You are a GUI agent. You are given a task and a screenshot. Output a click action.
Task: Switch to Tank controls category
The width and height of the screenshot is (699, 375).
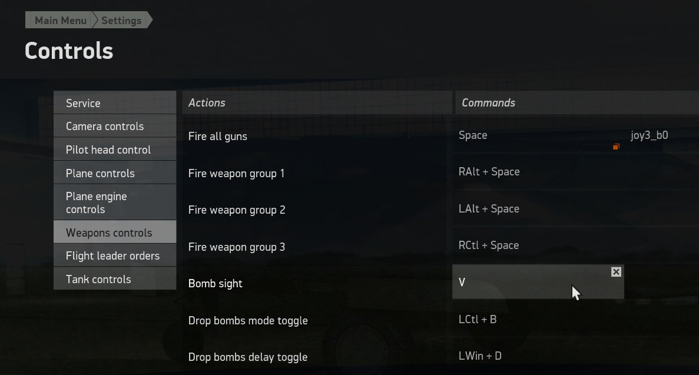pos(114,279)
